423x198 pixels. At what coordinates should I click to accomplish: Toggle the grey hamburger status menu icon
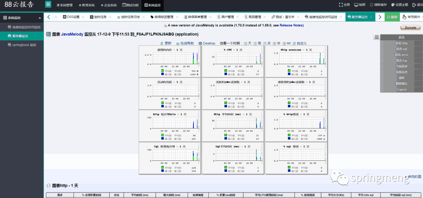coord(377,37)
